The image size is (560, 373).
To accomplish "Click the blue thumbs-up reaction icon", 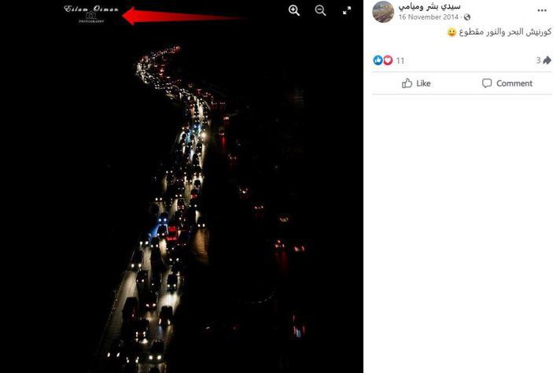I will click(378, 60).
